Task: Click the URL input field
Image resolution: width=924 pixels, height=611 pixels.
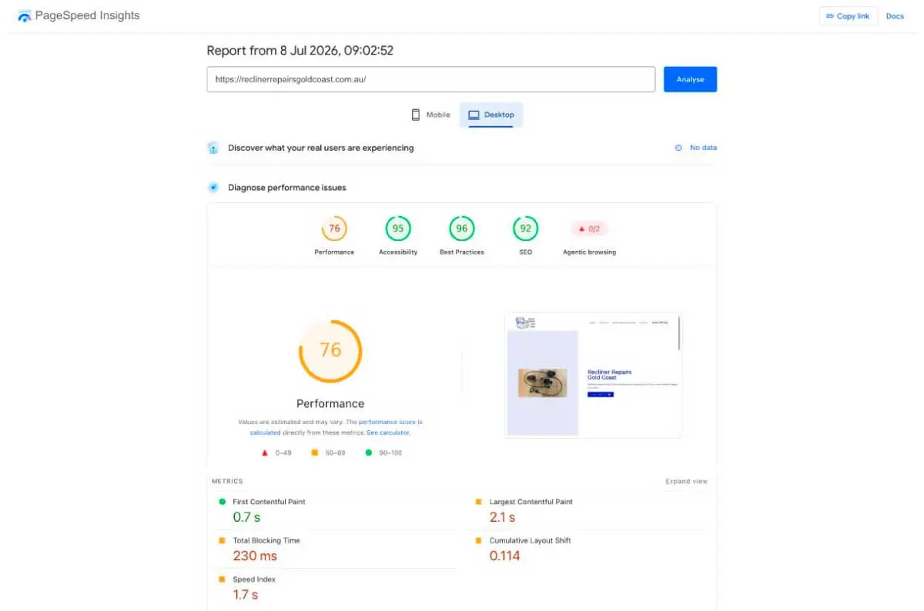Action: (x=430, y=79)
